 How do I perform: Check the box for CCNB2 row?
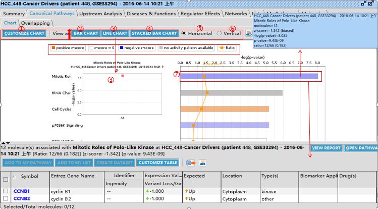tap(6, 199)
